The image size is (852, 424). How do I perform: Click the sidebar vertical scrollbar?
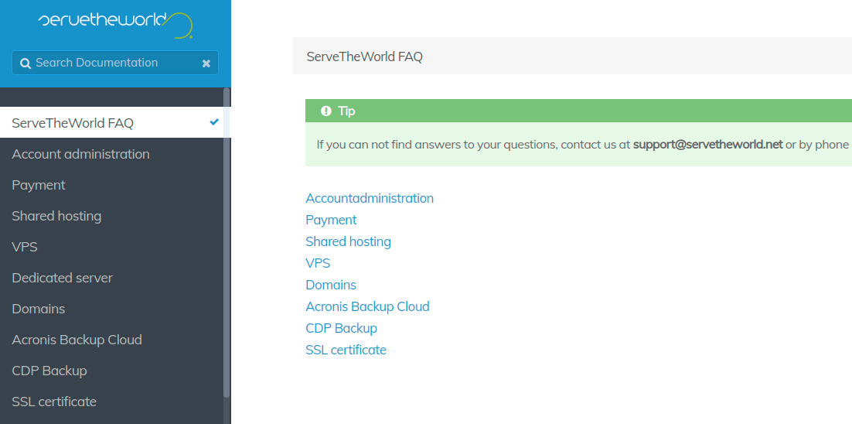(227, 243)
